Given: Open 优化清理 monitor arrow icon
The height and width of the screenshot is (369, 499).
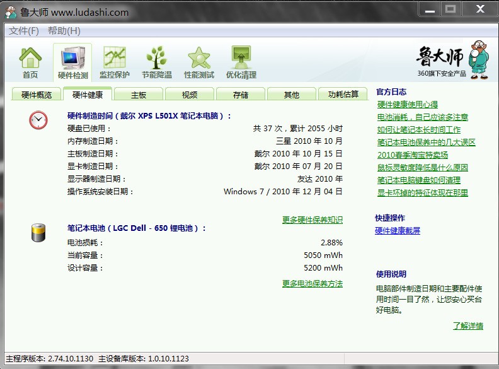Looking at the screenshot, I should 241,63.
